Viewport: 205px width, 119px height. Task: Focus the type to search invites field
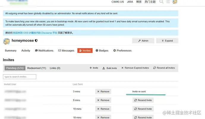click(20, 77)
